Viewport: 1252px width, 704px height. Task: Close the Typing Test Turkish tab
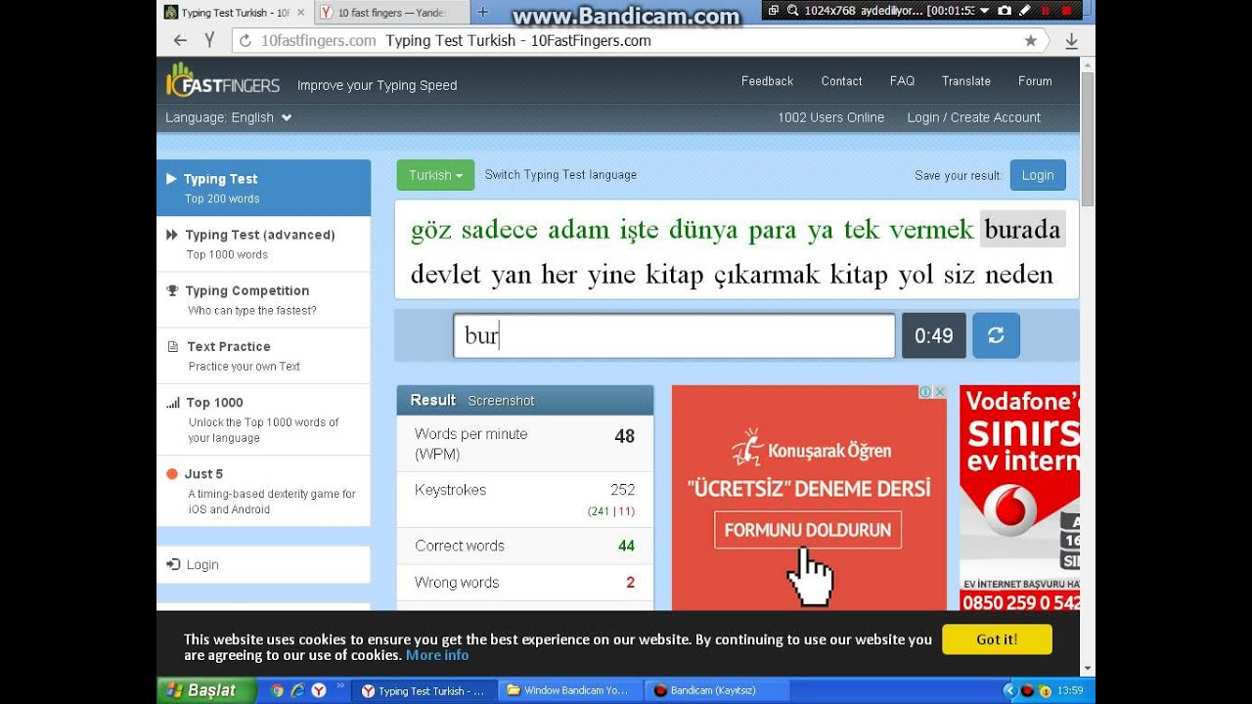tap(300, 13)
